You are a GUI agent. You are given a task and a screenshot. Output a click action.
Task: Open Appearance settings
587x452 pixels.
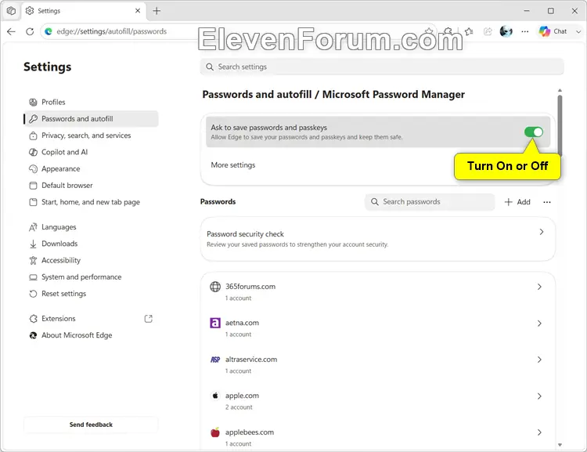coord(91,168)
